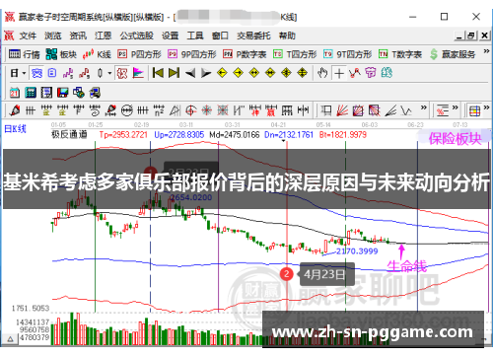Image resolution: width=493 pixels, height=357 pixels.
Task: Open the 江恩 menu
Action: 104,36
